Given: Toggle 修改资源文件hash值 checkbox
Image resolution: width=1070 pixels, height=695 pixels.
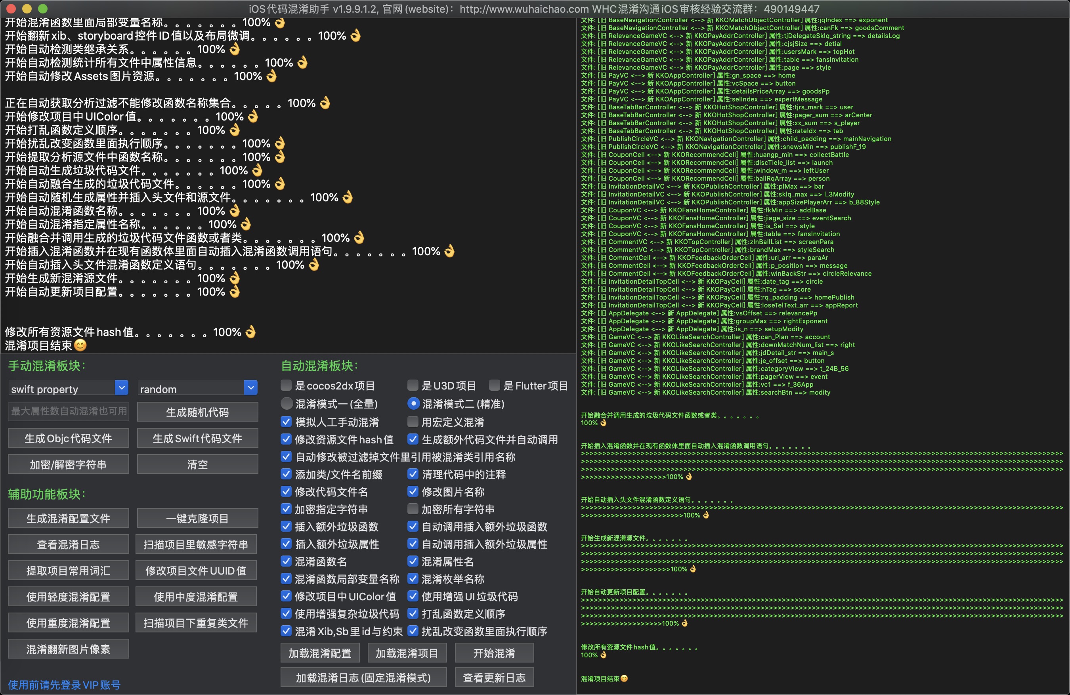Looking at the screenshot, I should point(286,439).
